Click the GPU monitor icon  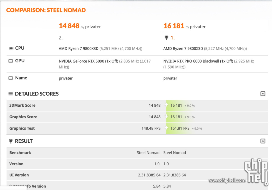[x=11, y=61]
